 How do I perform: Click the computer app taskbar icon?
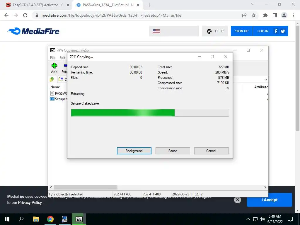point(65,219)
